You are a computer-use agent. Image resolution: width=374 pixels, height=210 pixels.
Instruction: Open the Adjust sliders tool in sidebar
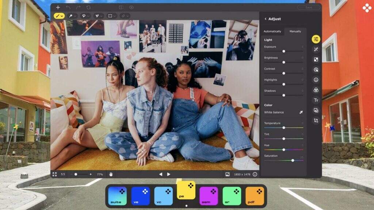[316, 39]
